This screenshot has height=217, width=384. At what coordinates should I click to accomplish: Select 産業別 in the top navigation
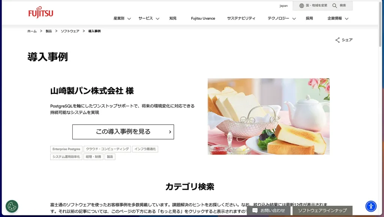click(119, 18)
